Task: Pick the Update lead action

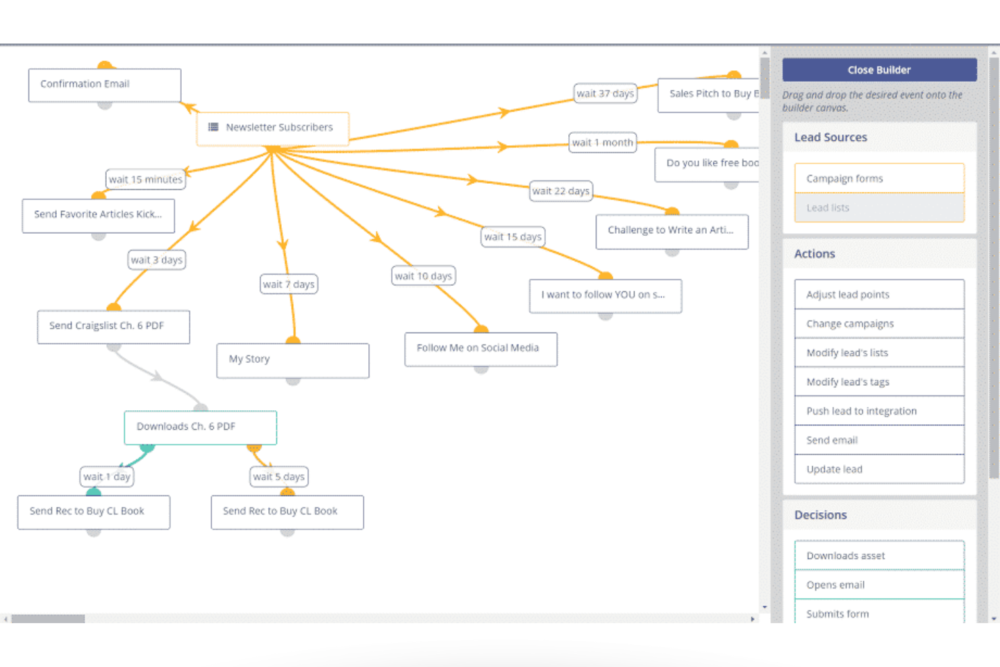Action: (879, 469)
